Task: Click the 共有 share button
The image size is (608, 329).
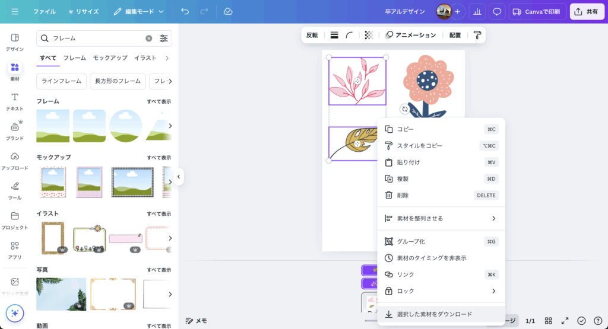Action: click(x=587, y=11)
